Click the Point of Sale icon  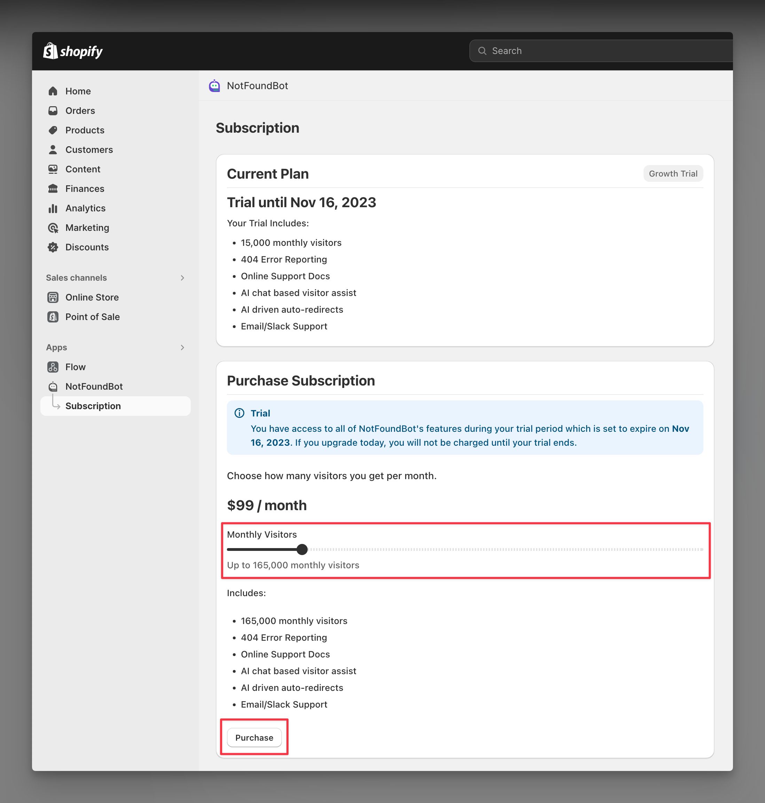click(x=53, y=317)
